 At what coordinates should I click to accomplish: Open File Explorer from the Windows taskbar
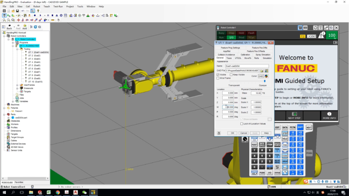tap(31, 192)
